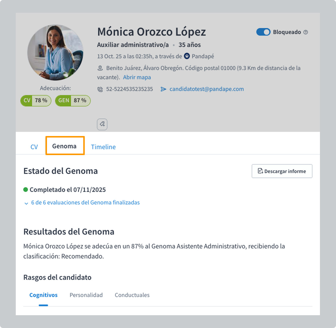Show the Personalidad traits tab

pyautogui.click(x=86, y=295)
